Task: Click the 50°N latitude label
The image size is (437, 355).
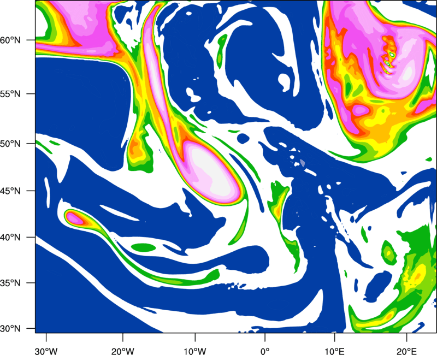Action: tap(10, 144)
